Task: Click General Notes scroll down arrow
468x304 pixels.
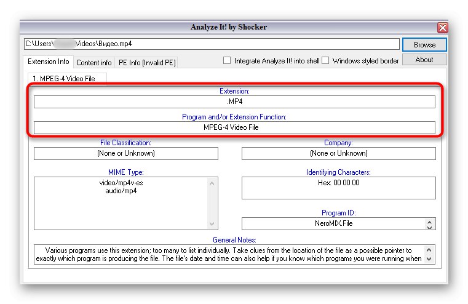Action: (x=429, y=259)
